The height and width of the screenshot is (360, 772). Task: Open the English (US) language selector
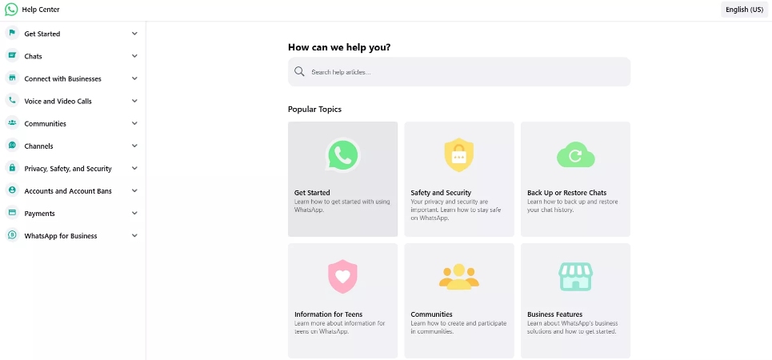tap(743, 10)
